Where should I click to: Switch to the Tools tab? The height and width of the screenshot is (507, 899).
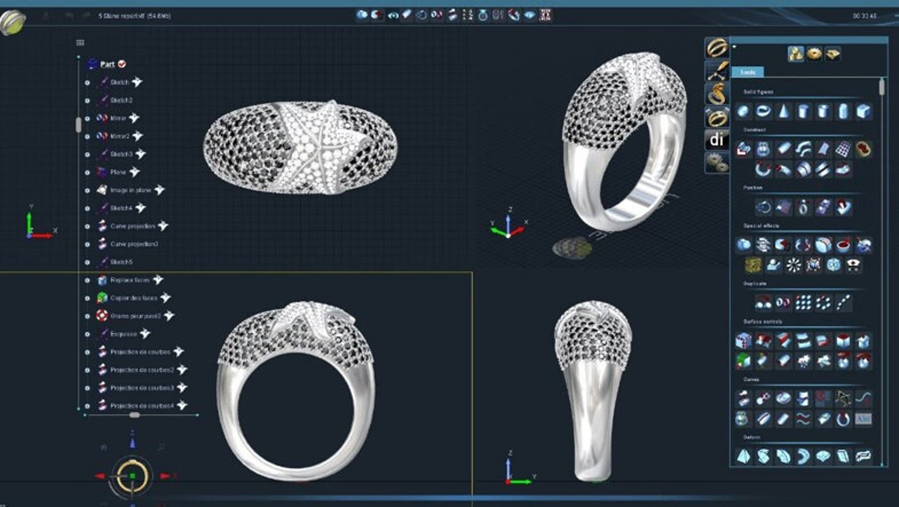pos(748,72)
